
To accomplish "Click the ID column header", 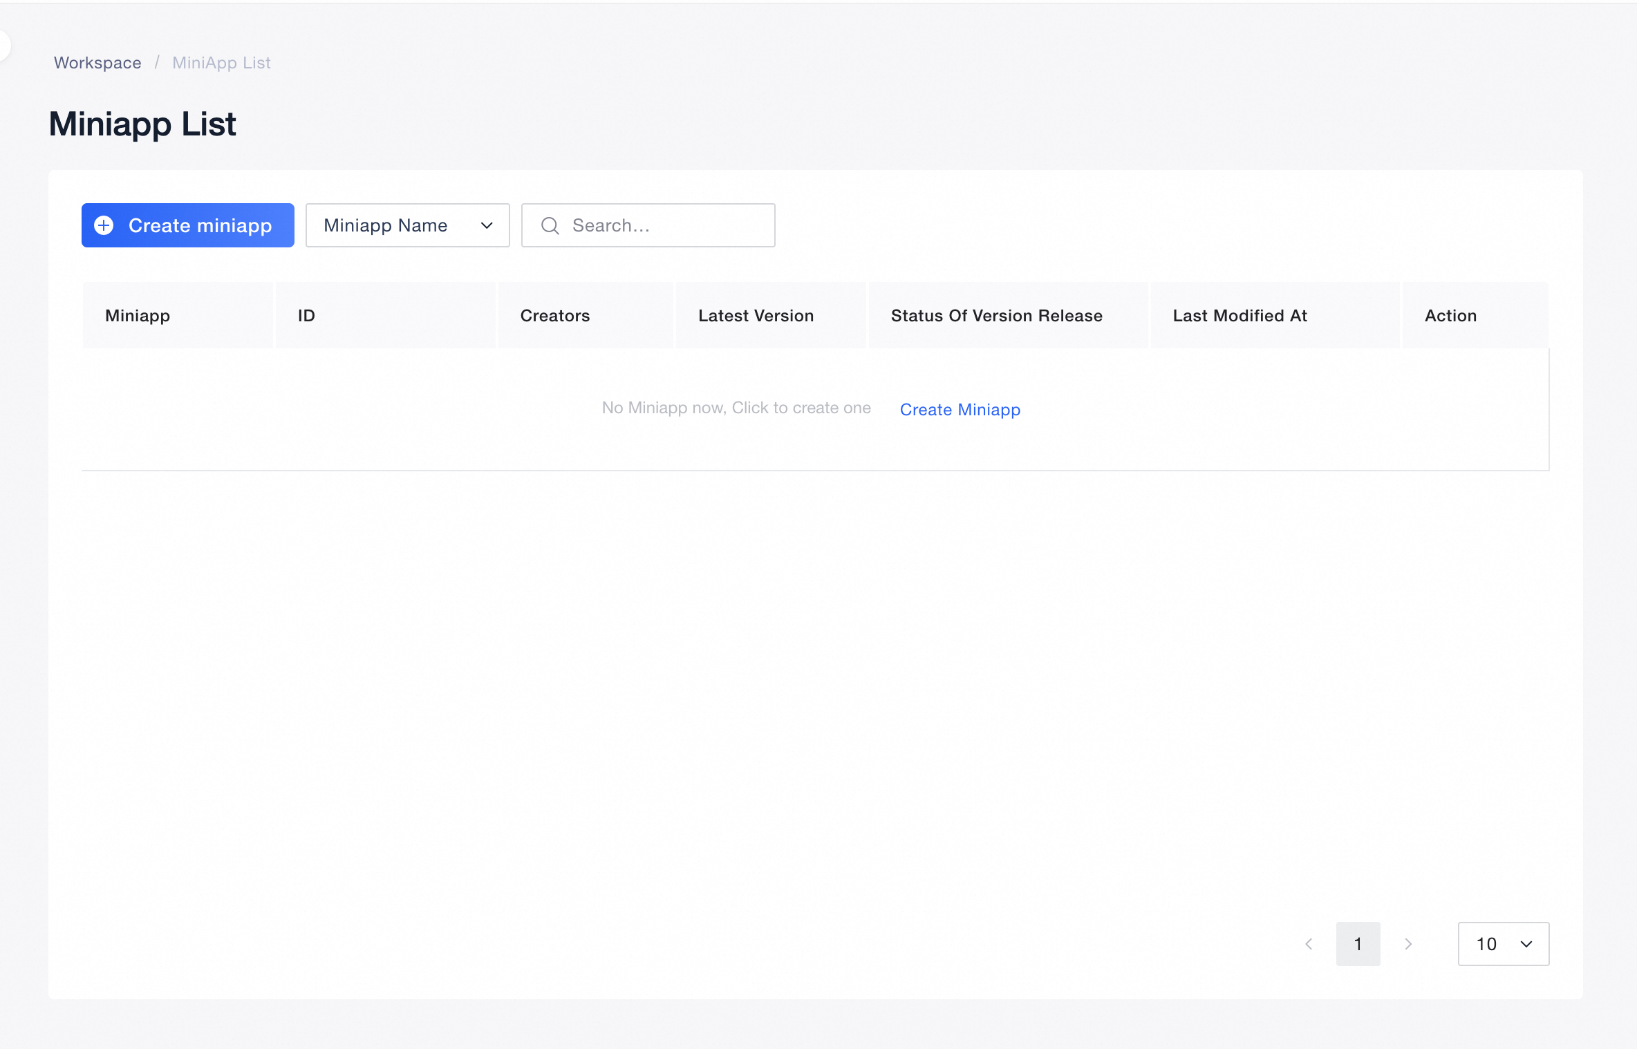I will [385, 315].
